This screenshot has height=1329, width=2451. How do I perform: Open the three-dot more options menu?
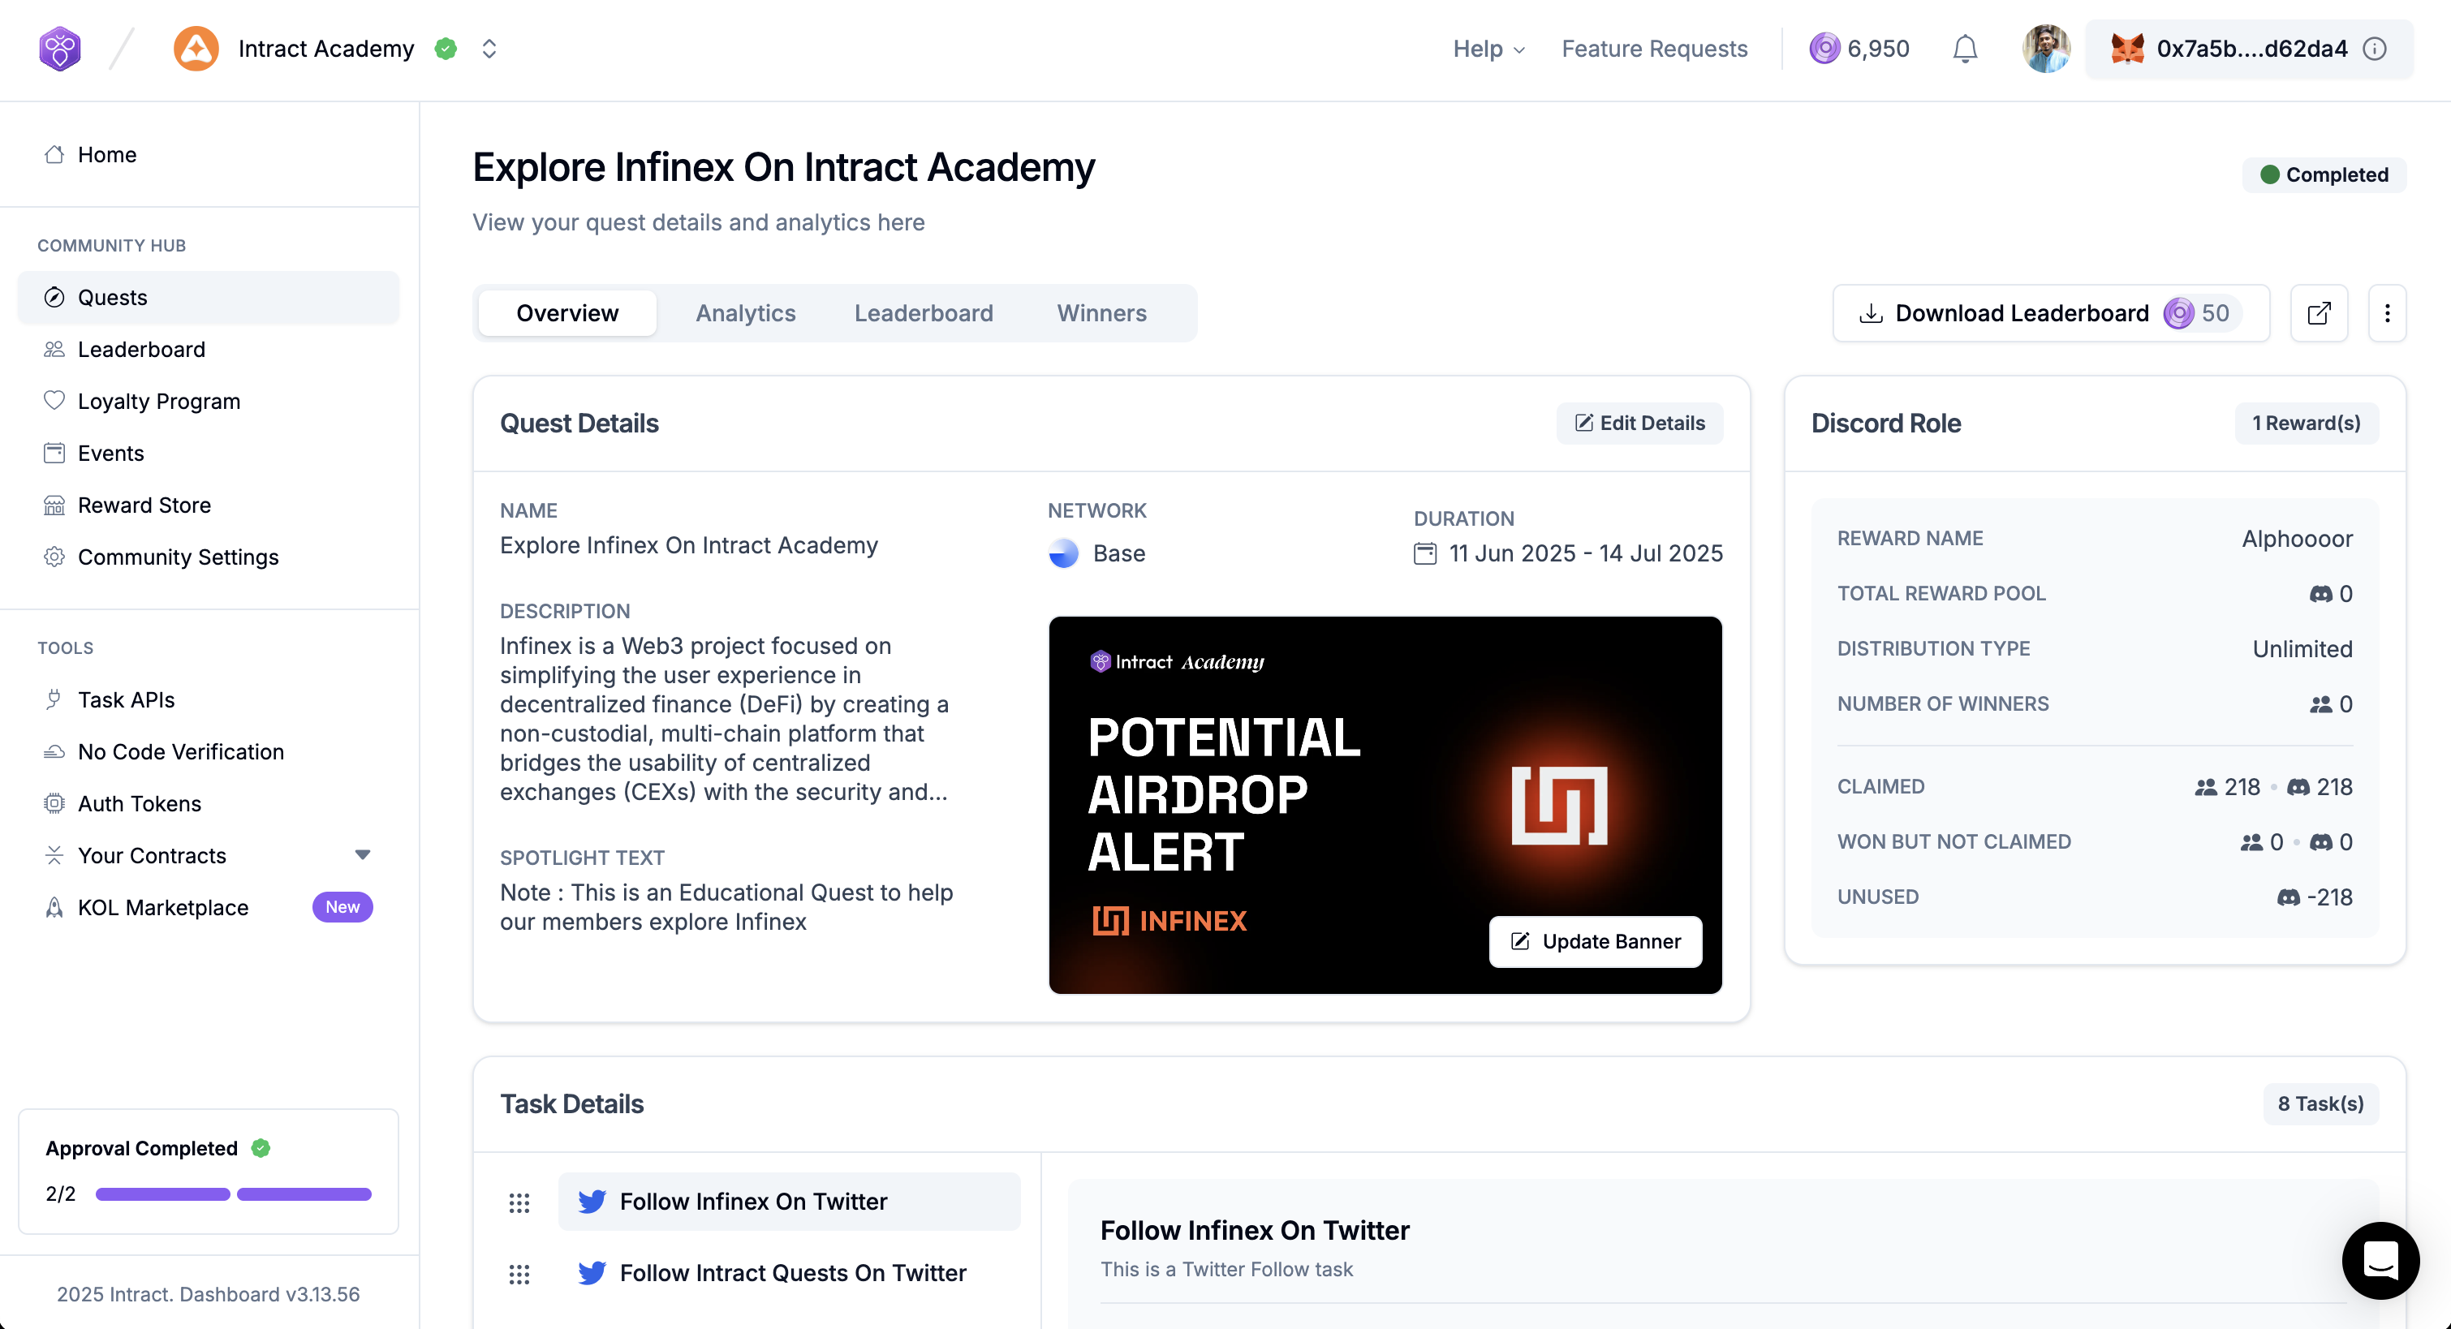(x=2386, y=313)
